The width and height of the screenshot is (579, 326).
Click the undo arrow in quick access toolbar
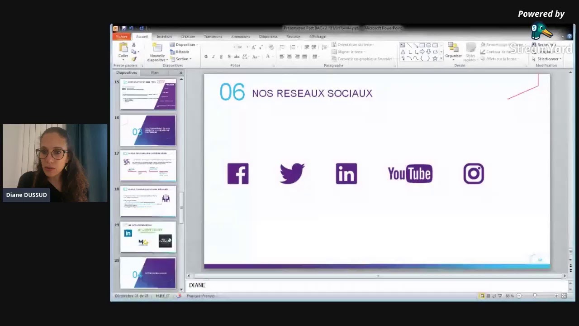[131, 28]
